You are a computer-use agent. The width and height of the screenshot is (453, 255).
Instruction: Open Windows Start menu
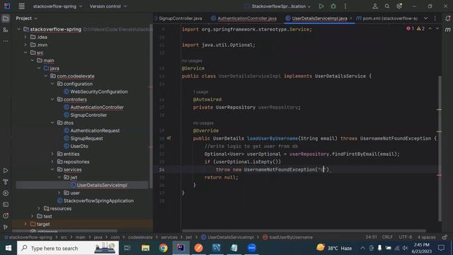click(8, 248)
